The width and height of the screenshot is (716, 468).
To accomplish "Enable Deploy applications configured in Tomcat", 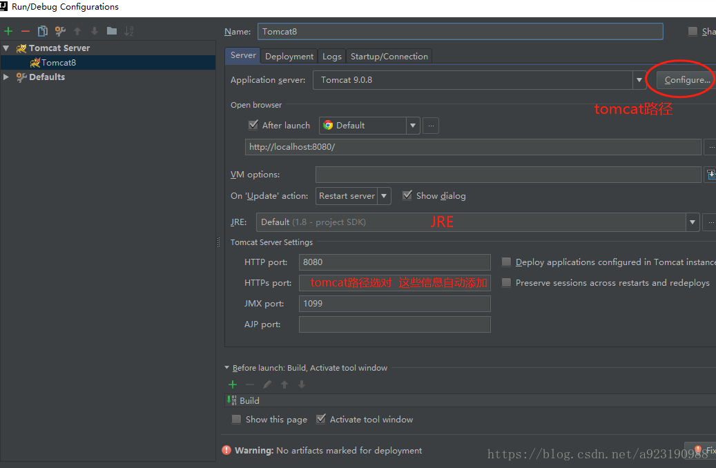I will pyautogui.click(x=506, y=262).
